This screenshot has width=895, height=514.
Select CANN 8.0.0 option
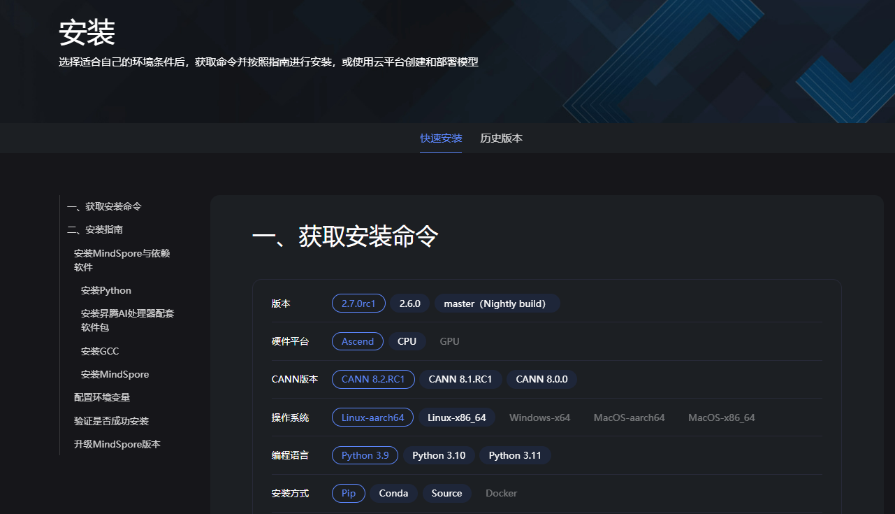pos(541,379)
